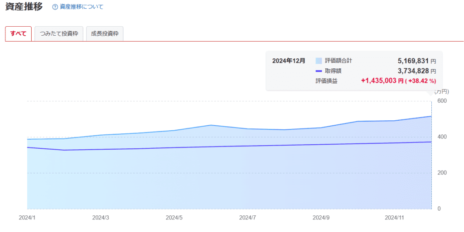Switch to the つみたて投資枠 tab
Screen dimensions: 464x232
pyautogui.click(x=59, y=33)
